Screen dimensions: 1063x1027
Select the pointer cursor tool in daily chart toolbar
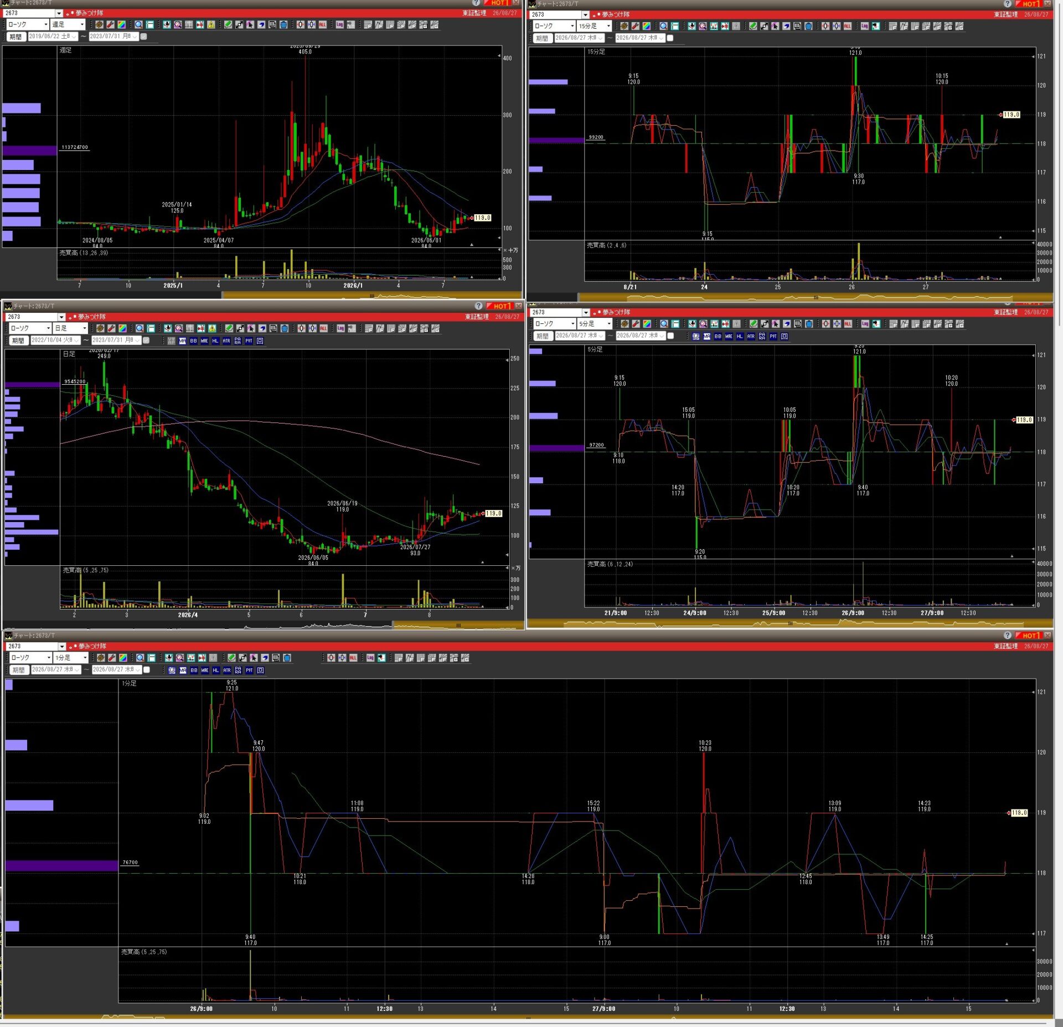coord(251,328)
